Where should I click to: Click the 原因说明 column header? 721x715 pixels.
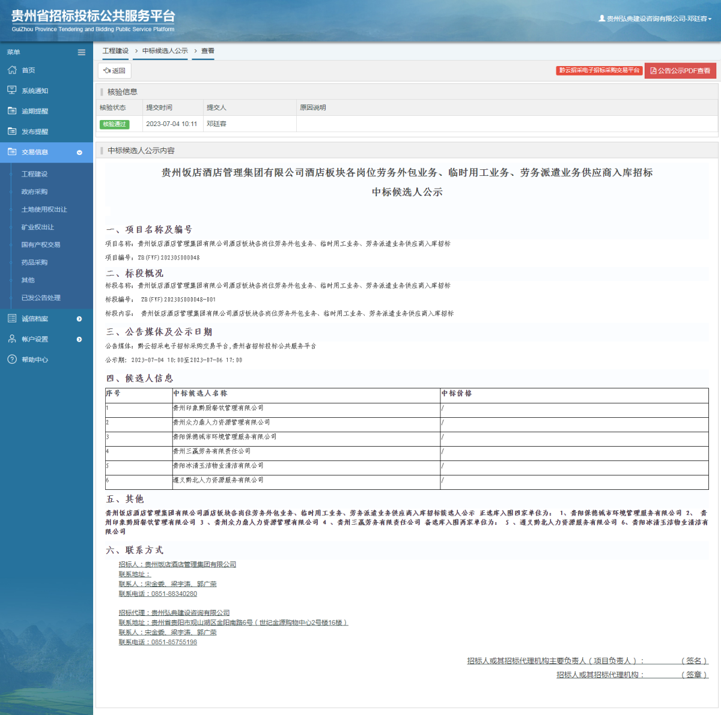point(313,107)
